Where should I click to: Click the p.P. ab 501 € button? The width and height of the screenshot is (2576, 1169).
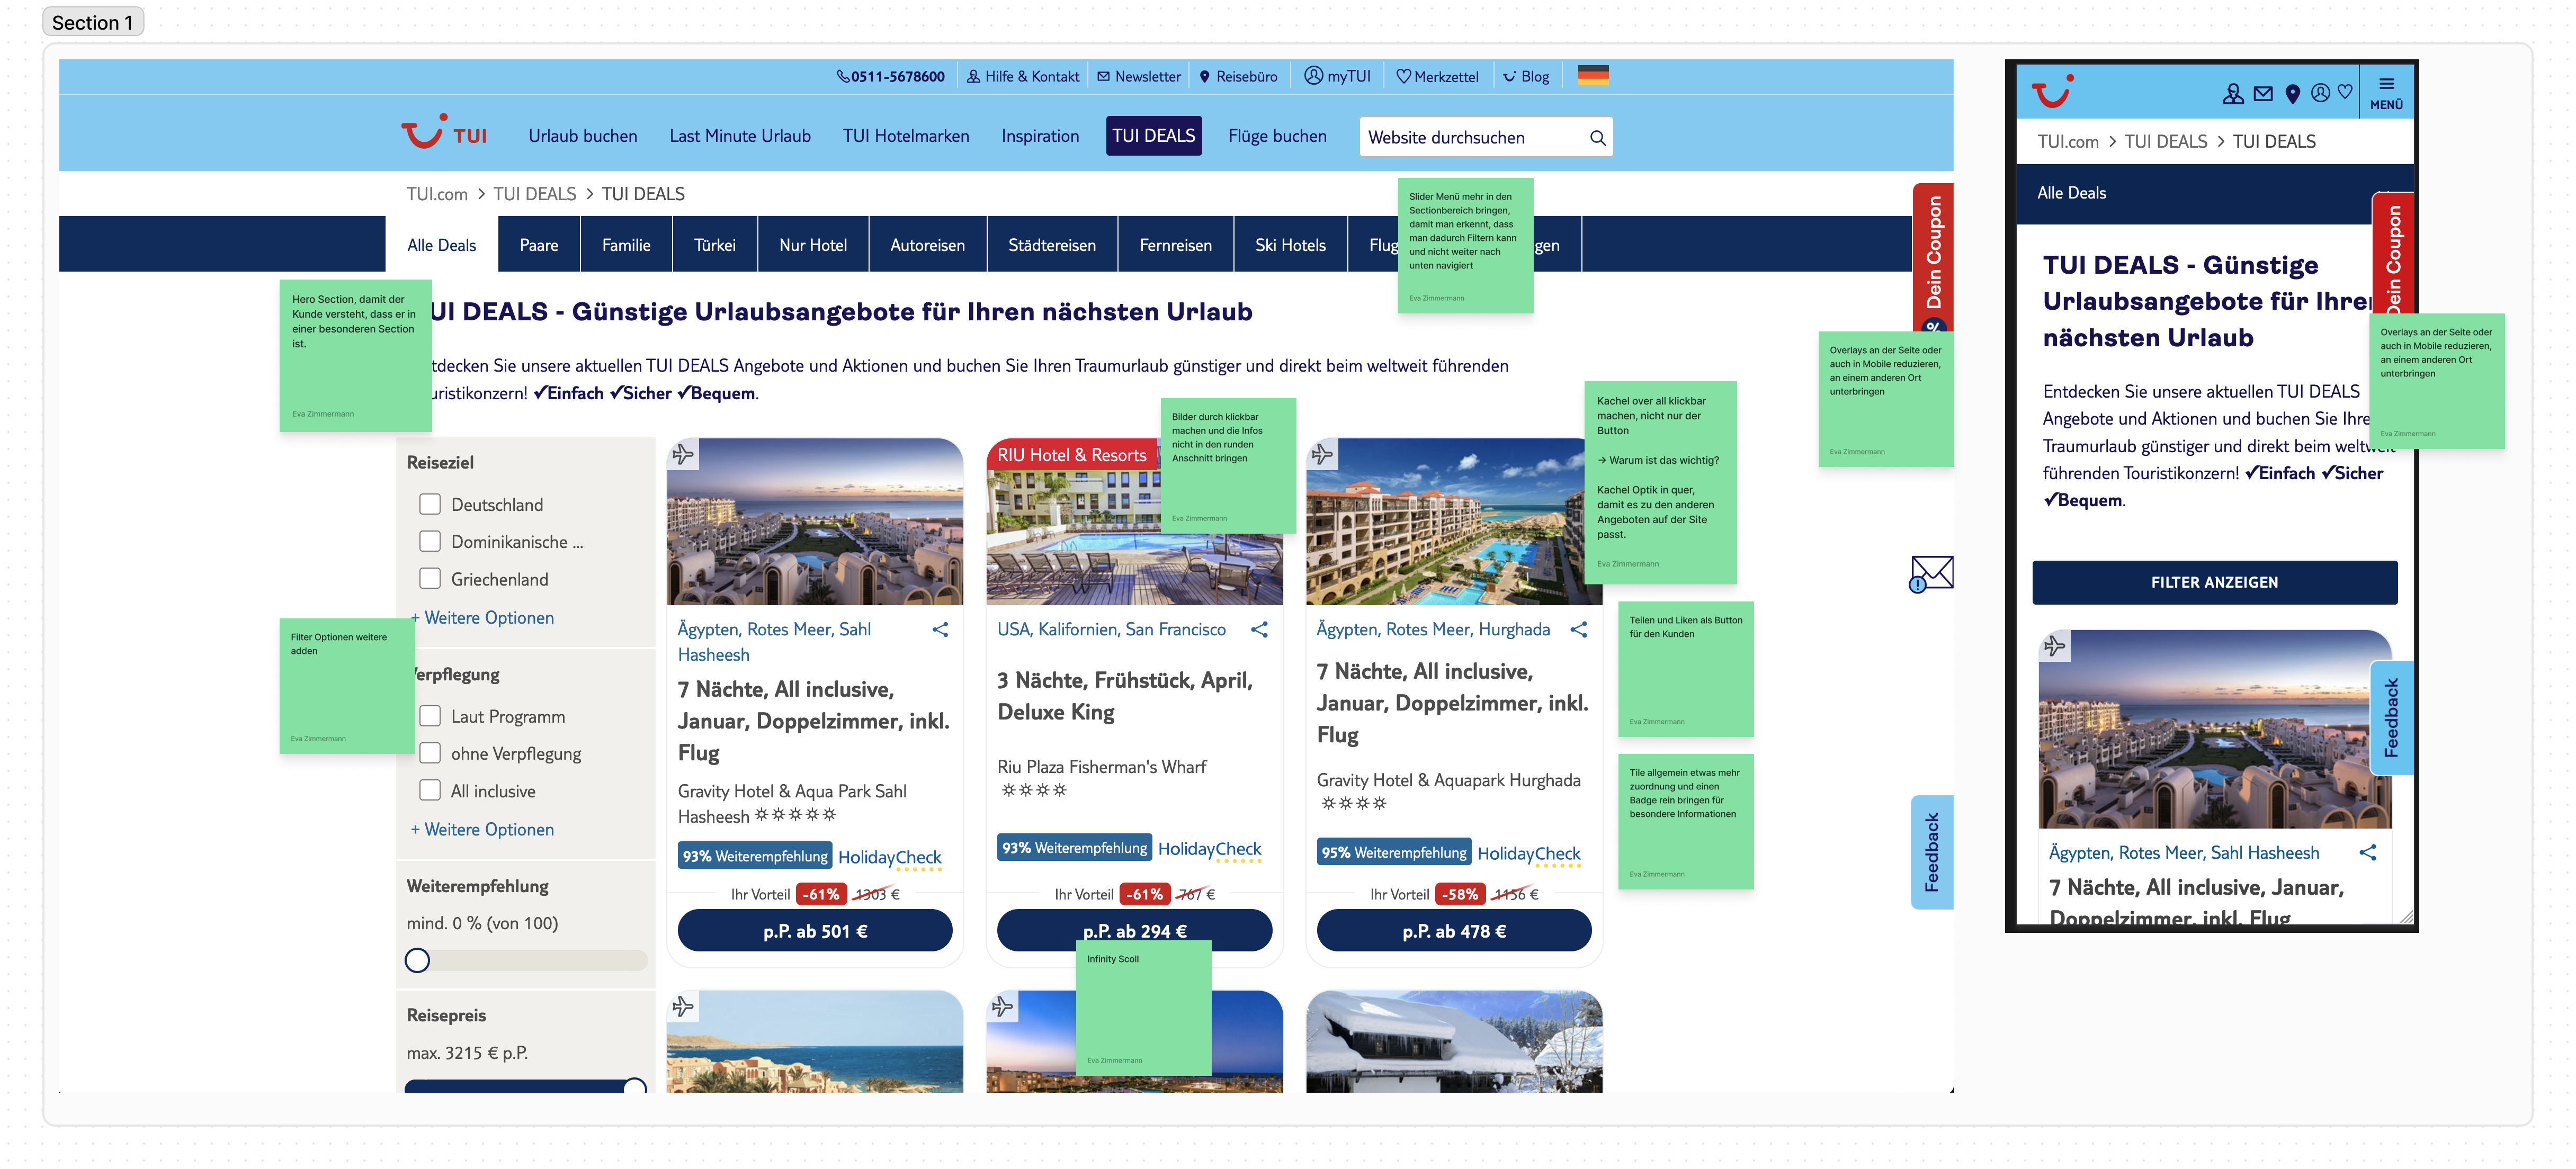[814, 931]
